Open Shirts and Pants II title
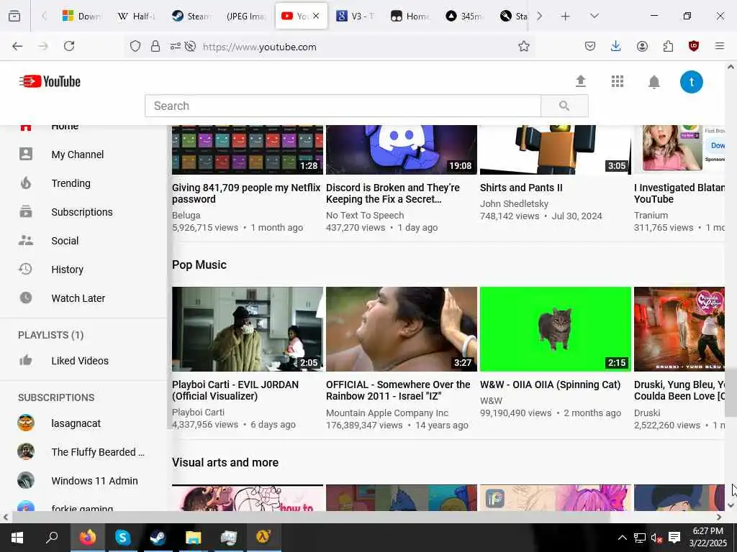This screenshot has height=552, width=737. point(521,188)
